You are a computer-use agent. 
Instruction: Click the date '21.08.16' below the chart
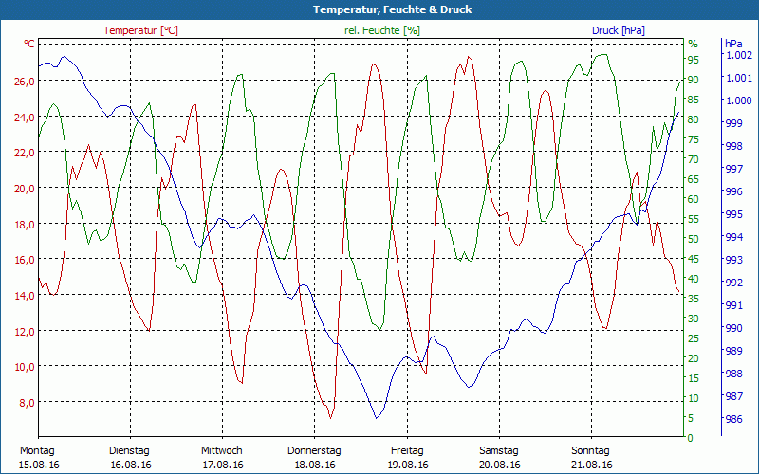click(x=592, y=465)
